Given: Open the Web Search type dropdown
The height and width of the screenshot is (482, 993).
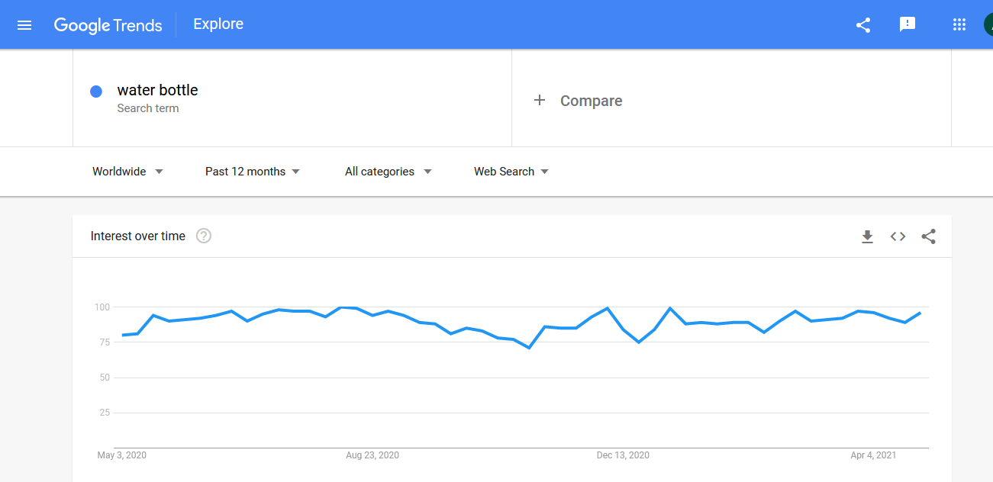Looking at the screenshot, I should point(511,172).
